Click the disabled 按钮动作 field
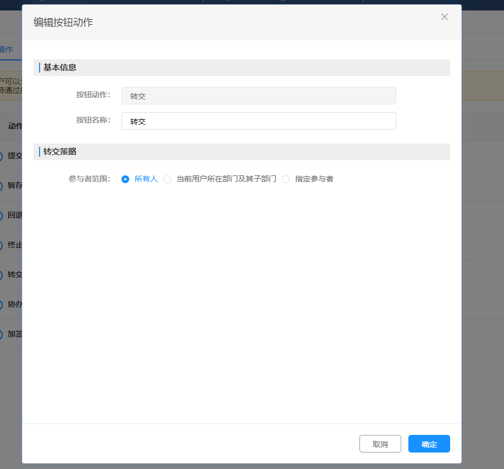 (258, 96)
